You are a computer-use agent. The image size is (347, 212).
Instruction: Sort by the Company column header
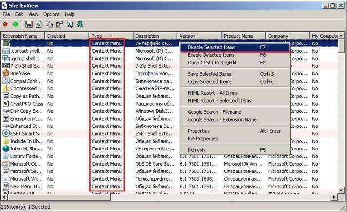[x=288, y=36]
